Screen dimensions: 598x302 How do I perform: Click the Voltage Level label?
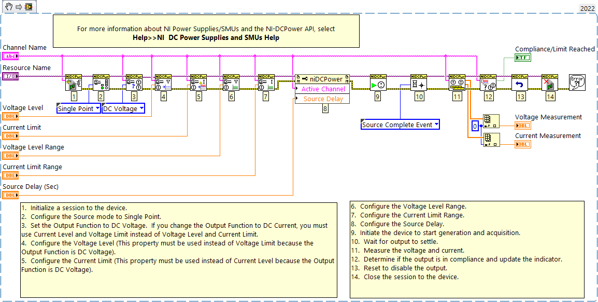(23, 107)
